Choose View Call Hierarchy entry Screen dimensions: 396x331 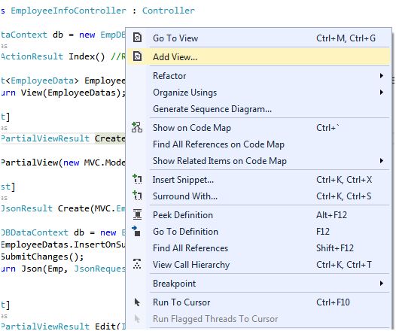point(258,264)
